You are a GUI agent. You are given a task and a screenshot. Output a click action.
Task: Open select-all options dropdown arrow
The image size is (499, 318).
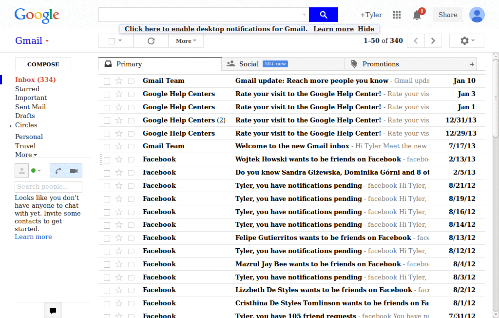coord(120,40)
